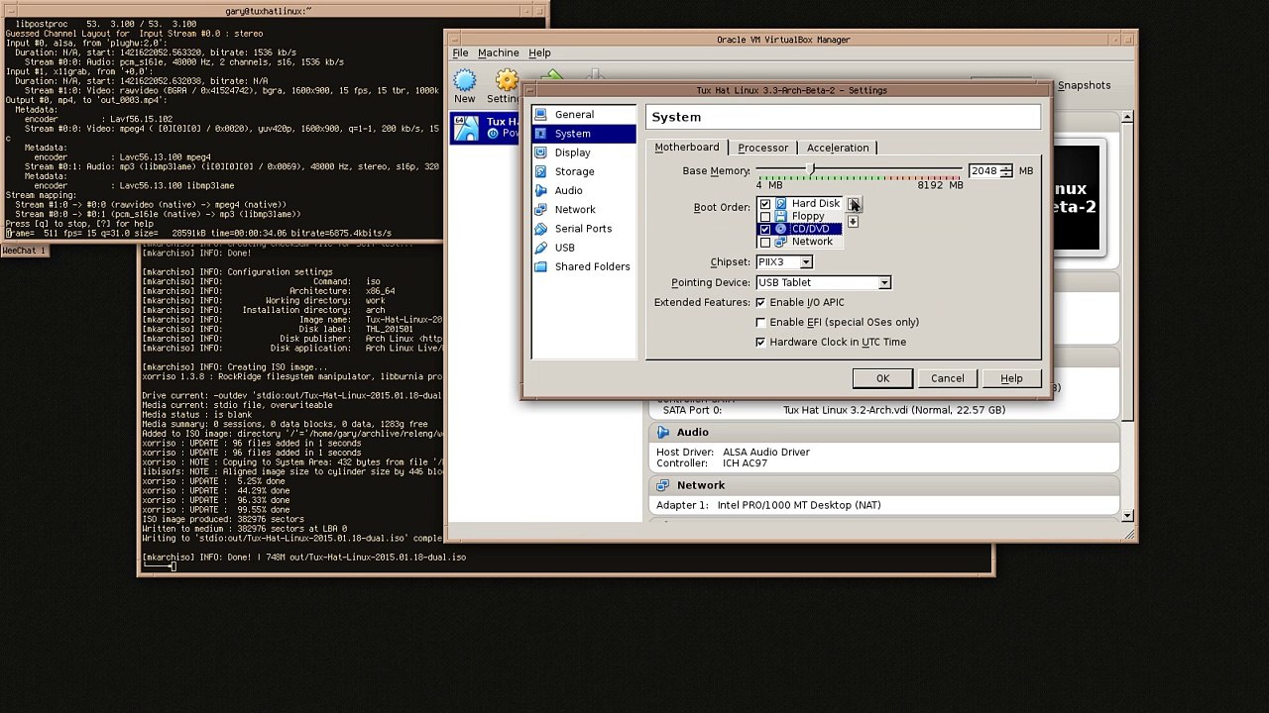Click VirtualBox details scrollbar up arrow
Screen dimensions: 1269x713
pyautogui.click(x=1127, y=118)
